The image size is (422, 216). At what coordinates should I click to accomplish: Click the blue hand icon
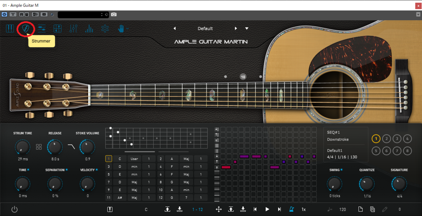[x=121, y=28]
